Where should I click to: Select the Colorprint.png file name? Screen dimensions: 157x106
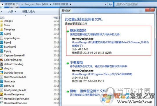(13, 60)
